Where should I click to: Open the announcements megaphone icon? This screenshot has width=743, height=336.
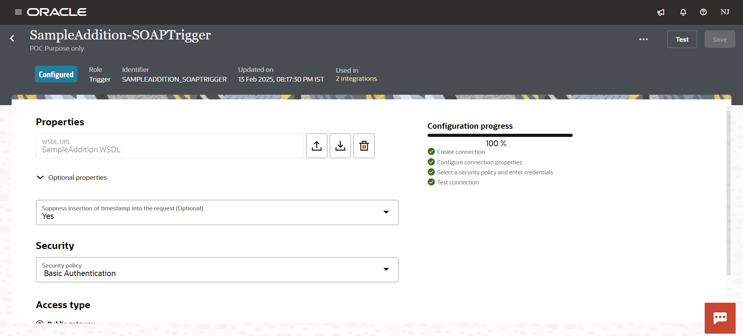pos(661,12)
